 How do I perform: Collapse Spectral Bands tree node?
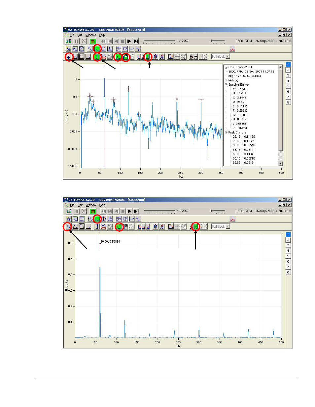click(226, 85)
